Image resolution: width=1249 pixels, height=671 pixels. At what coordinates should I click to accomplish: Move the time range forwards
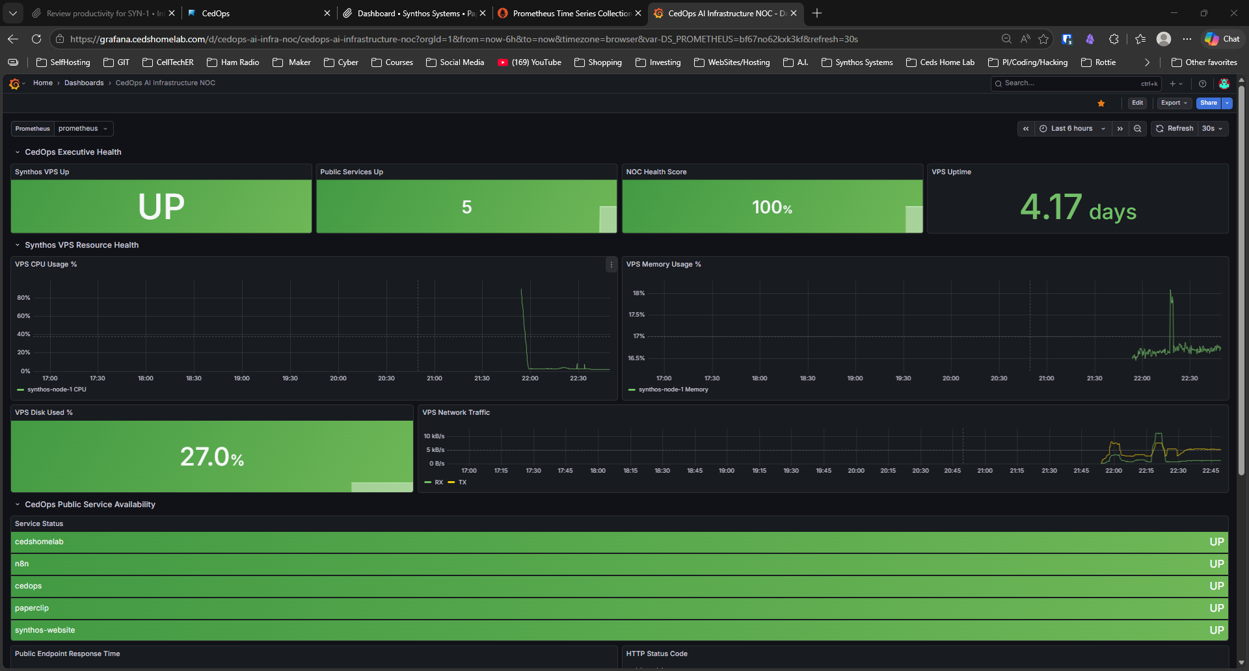(x=1120, y=129)
